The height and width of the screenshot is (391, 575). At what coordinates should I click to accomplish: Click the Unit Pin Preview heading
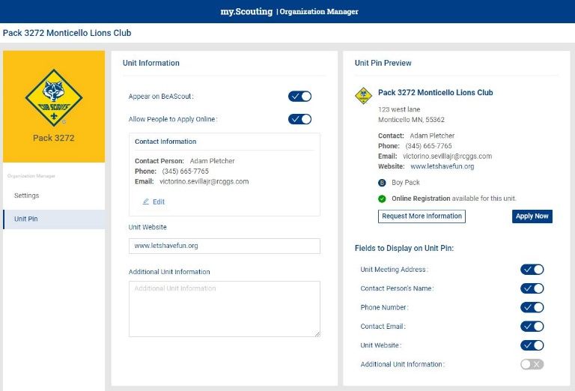(383, 63)
